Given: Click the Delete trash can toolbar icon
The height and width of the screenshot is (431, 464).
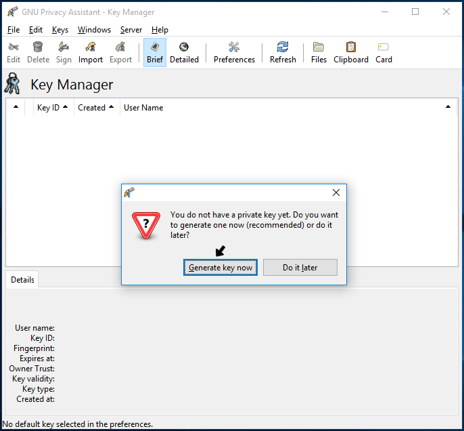Looking at the screenshot, I should click(38, 52).
